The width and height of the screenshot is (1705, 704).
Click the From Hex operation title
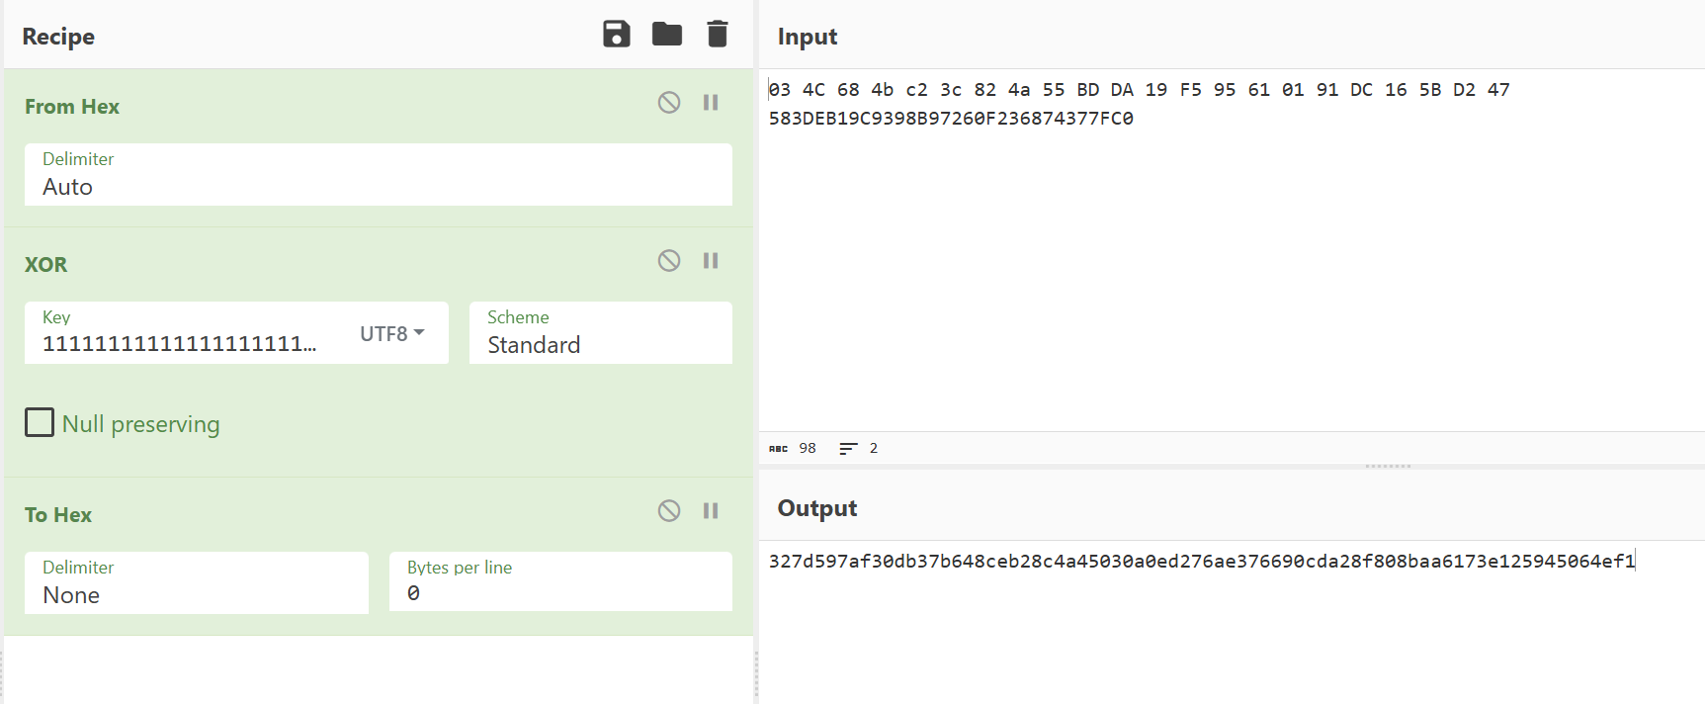click(72, 106)
